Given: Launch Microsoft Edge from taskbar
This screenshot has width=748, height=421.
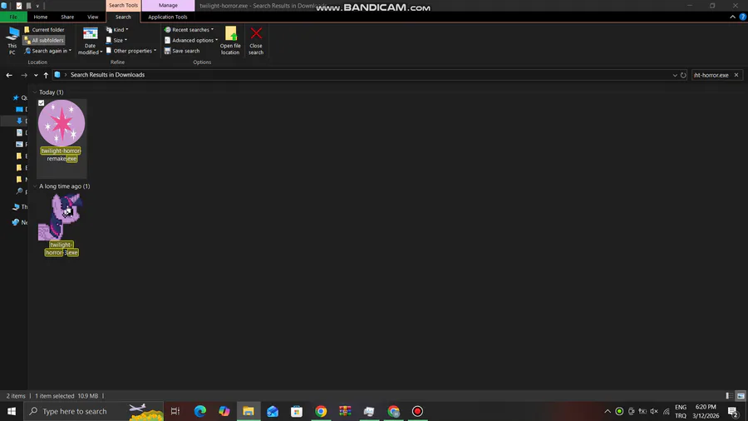Looking at the screenshot, I should [x=199, y=411].
